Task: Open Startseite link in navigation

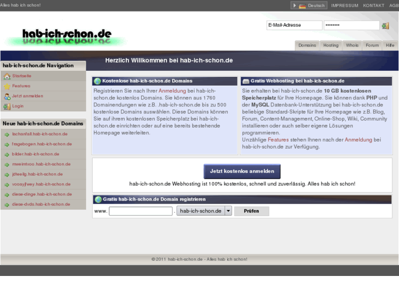Action: click(x=21, y=76)
